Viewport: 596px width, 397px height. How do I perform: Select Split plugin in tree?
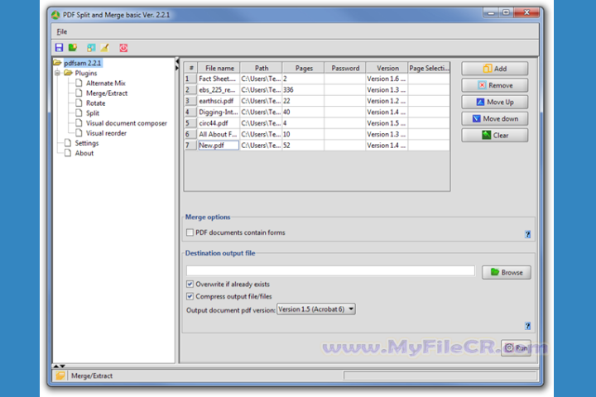tap(93, 112)
